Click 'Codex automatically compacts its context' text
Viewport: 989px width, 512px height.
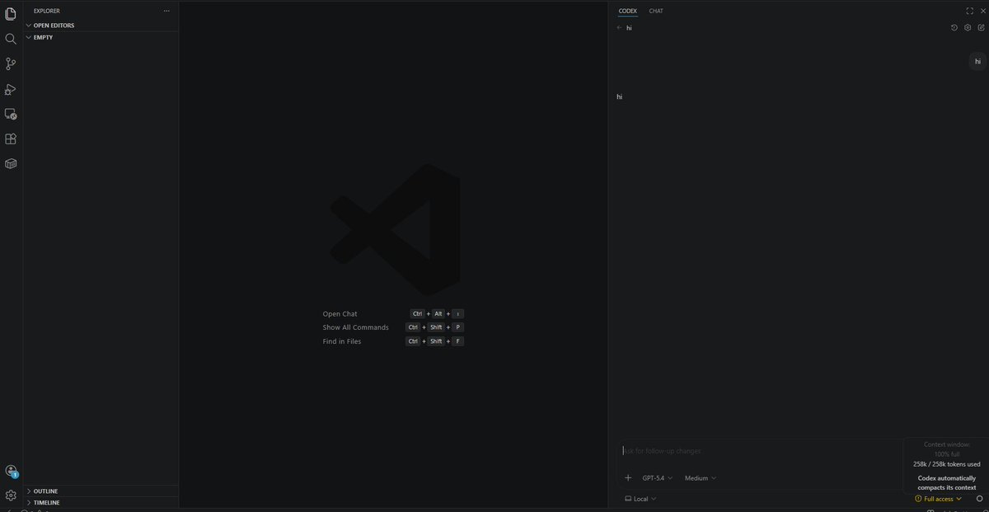(x=947, y=482)
